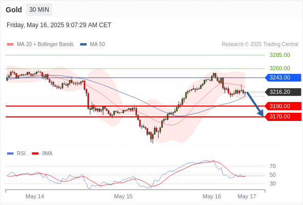Click the 3243.00 pivot price tag
Image resolution: width=303 pixels, height=205 pixels.
tap(283, 77)
